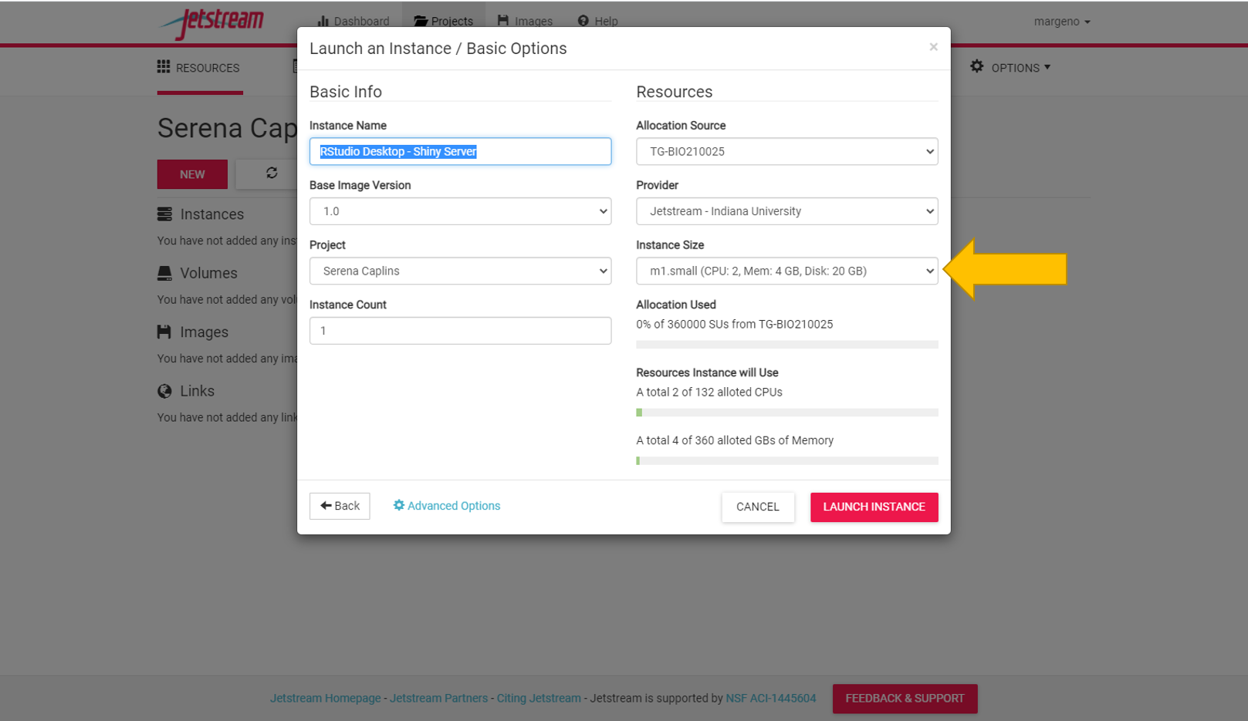Open the NSF ACI-1445604 link

770,698
